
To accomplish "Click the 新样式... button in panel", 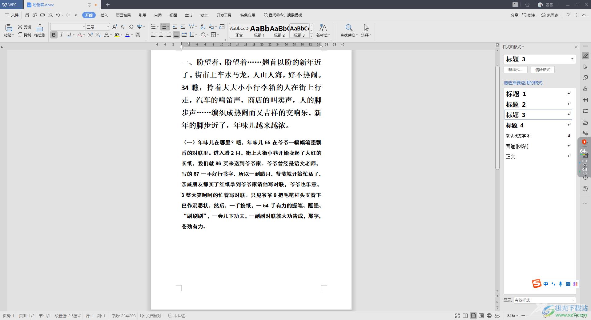I will point(515,70).
